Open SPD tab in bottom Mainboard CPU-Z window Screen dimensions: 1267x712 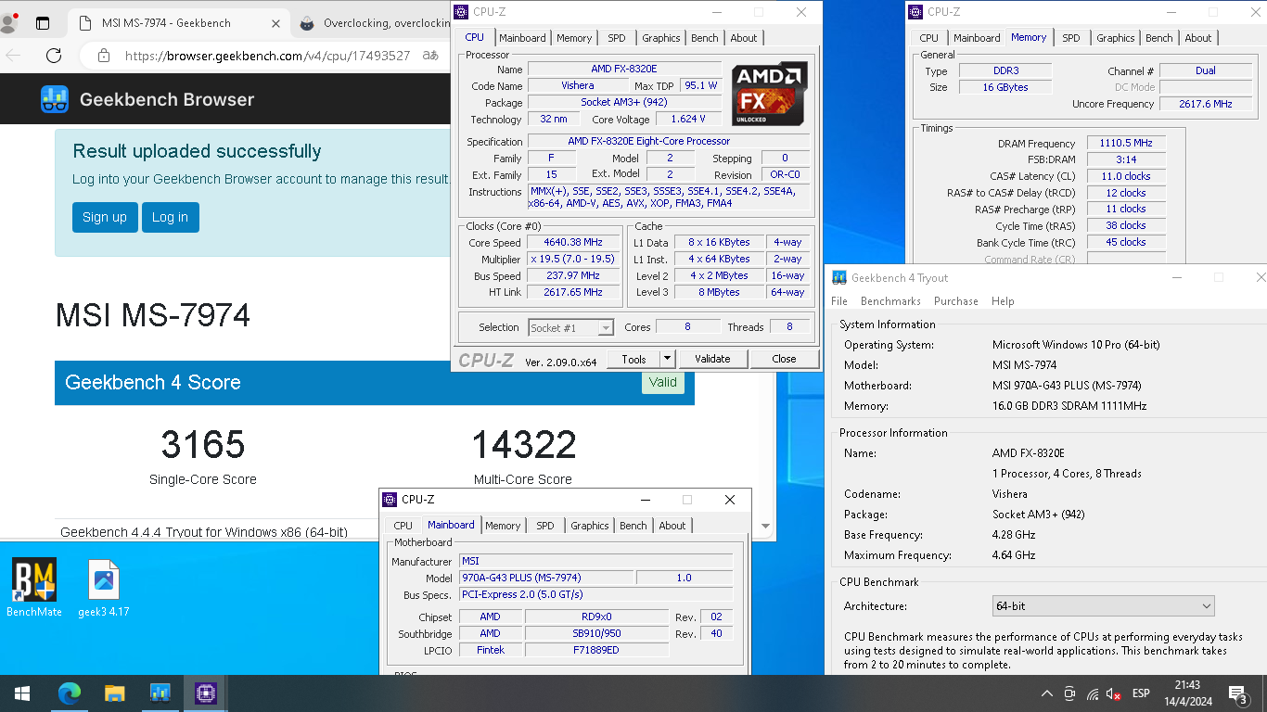click(x=545, y=526)
